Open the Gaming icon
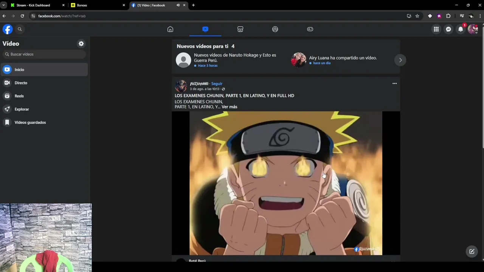Viewport: 484px width, 272px height. [x=310, y=29]
